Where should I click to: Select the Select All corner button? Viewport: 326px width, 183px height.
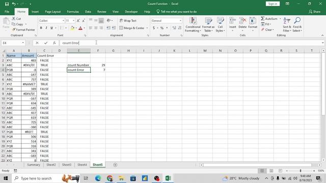[x=4, y=51]
